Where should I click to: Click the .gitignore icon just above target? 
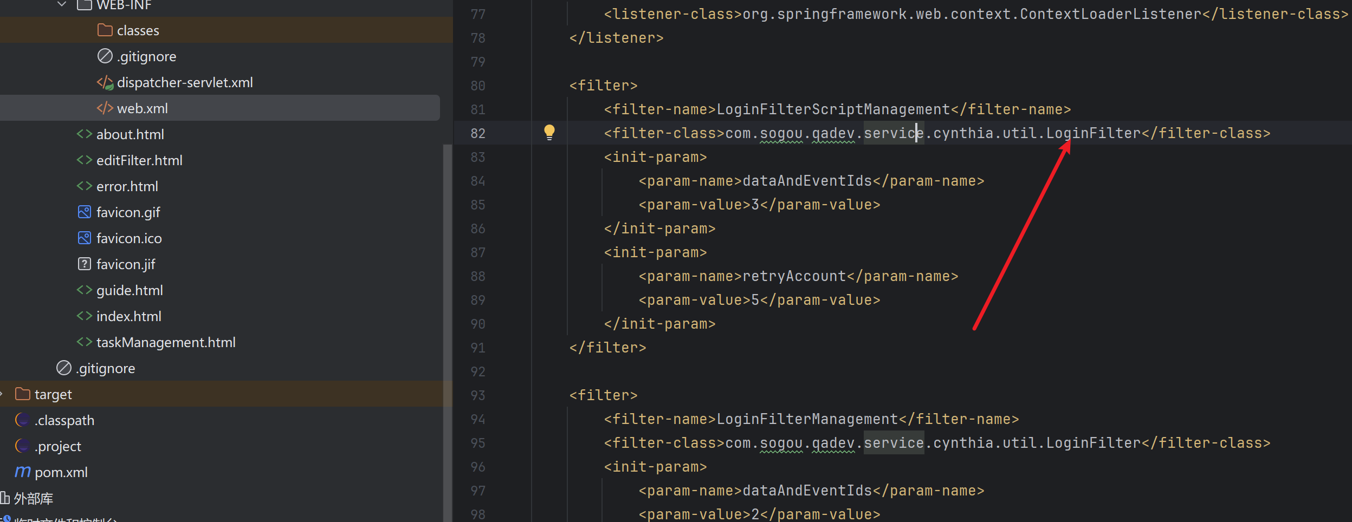click(63, 368)
